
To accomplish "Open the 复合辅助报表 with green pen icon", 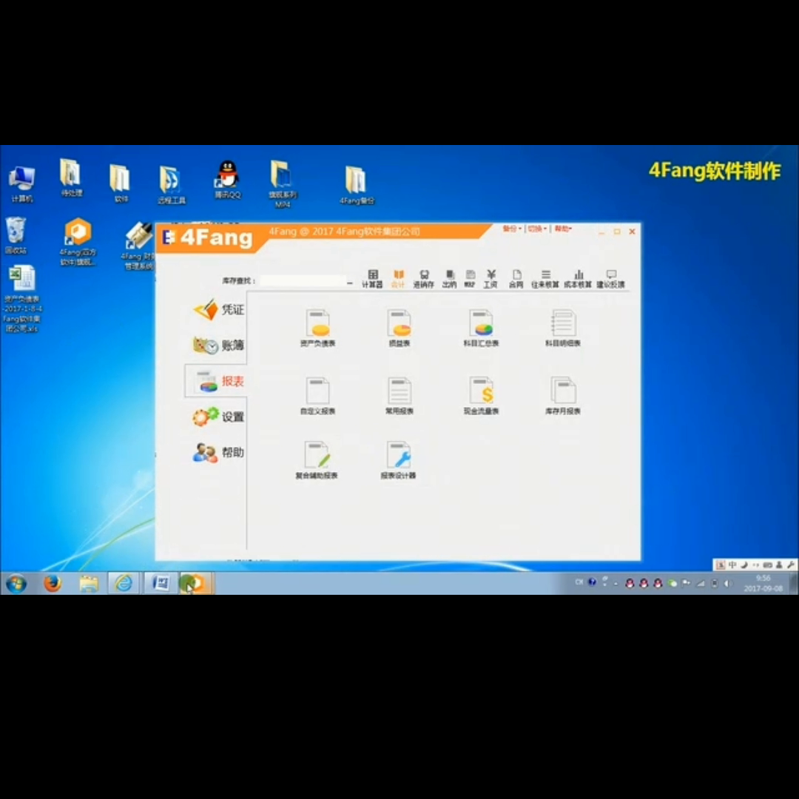I will [x=317, y=460].
